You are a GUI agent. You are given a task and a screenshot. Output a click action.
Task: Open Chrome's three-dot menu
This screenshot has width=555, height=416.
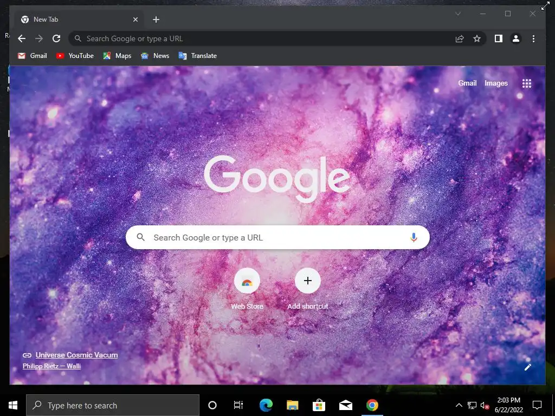533,38
